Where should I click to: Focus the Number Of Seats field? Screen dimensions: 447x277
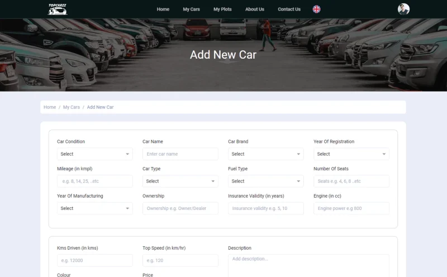[351, 182]
